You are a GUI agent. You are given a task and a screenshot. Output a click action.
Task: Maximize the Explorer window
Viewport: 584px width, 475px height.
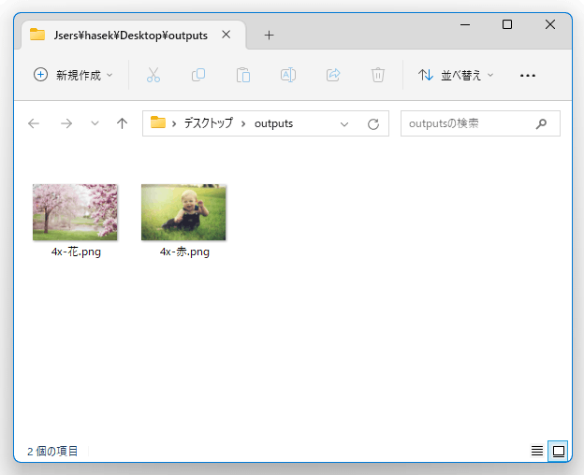pos(507,24)
